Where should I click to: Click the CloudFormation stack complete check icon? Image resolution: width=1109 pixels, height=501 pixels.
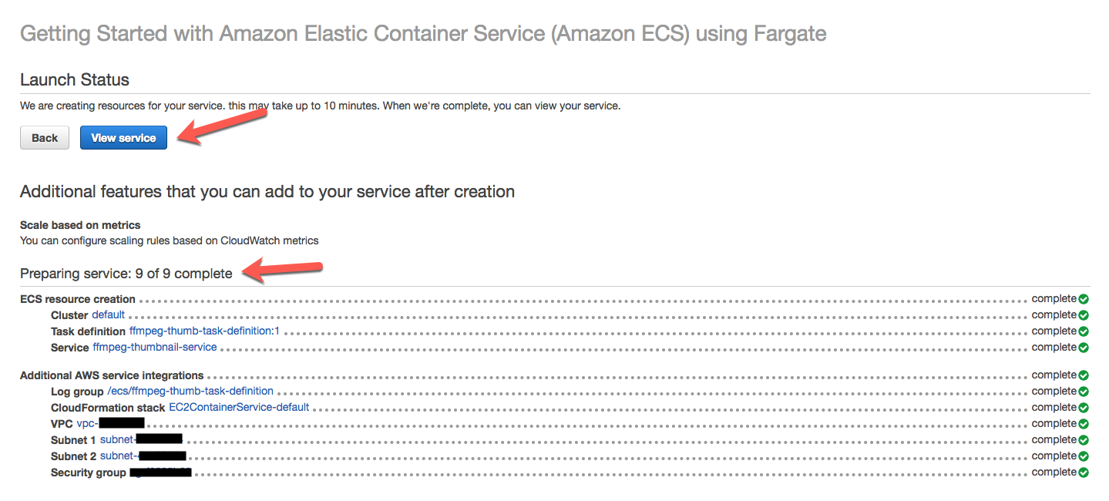click(x=1084, y=408)
